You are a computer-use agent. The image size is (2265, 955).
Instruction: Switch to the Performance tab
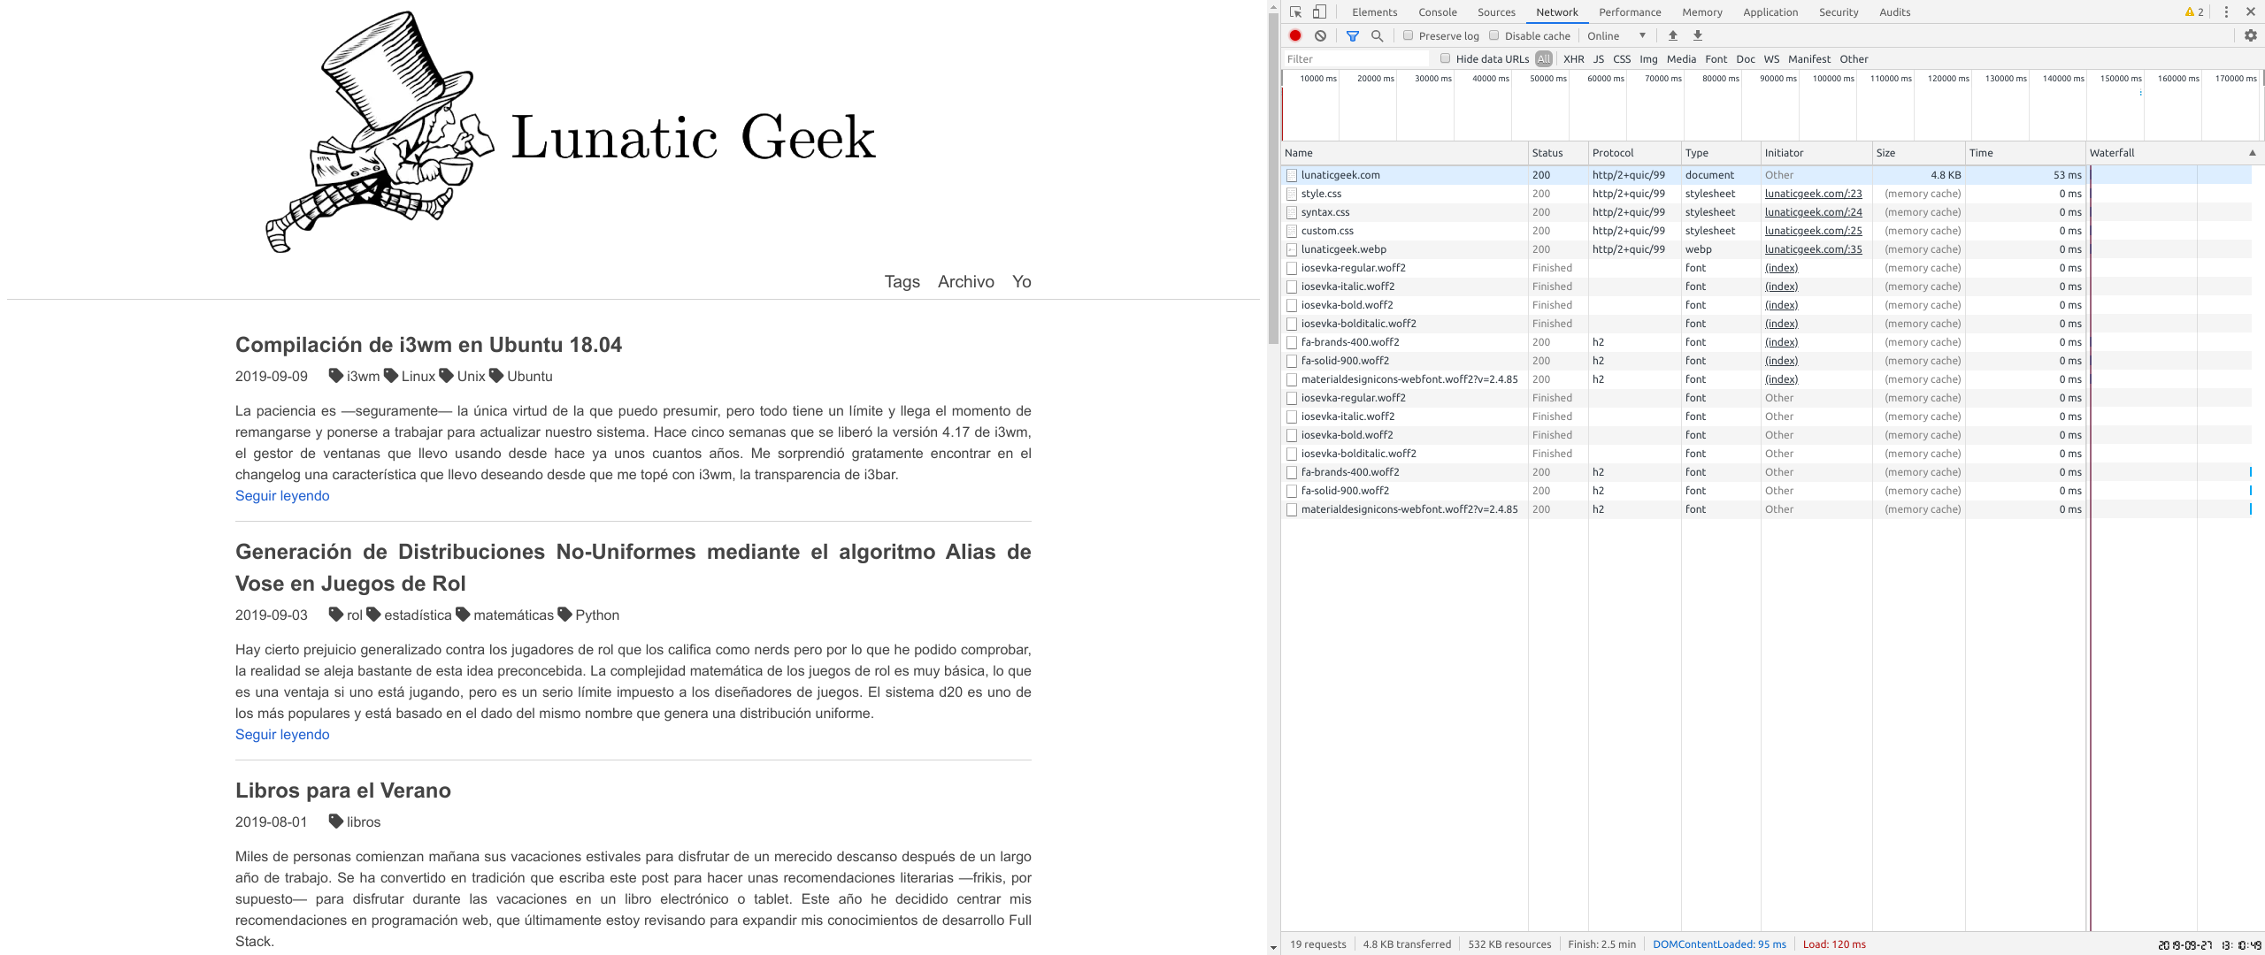(x=1629, y=11)
